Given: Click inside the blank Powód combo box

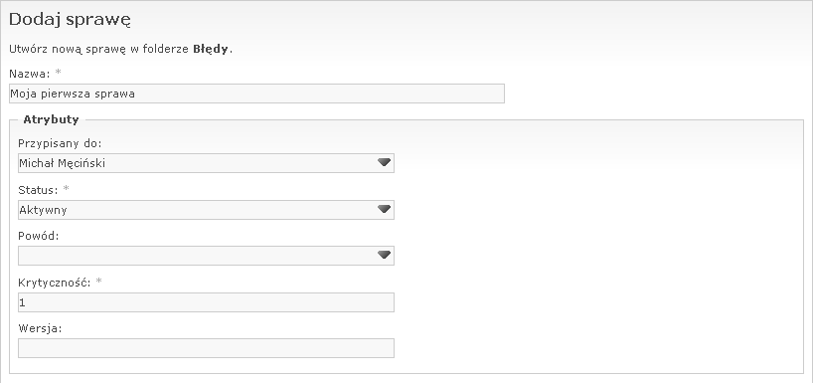Looking at the screenshot, I should [197, 256].
